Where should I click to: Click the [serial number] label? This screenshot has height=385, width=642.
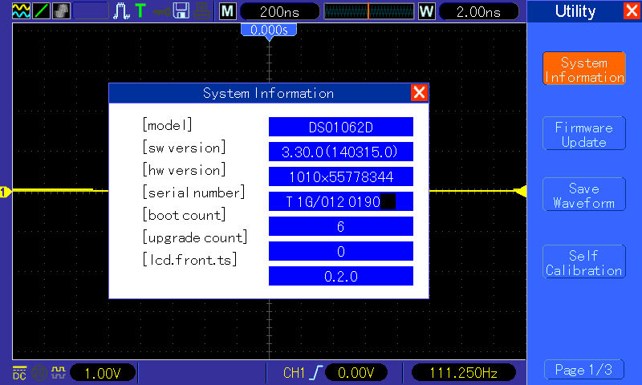(x=193, y=192)
